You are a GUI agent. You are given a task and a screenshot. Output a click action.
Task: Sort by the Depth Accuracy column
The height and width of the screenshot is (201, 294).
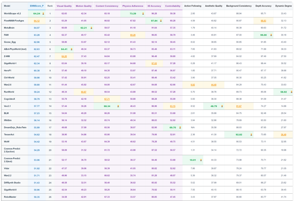264,6
